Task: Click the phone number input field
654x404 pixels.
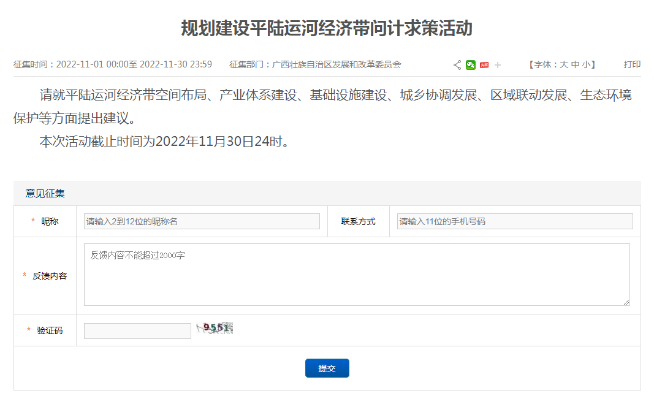Action: [515, 221]
